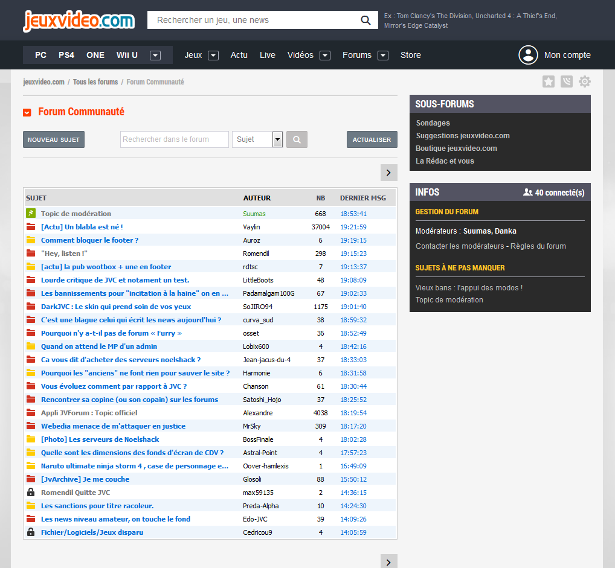Click the NOUVEAU SUJET button
Viewport: 615px width, 568px height.
click(54, 139)
